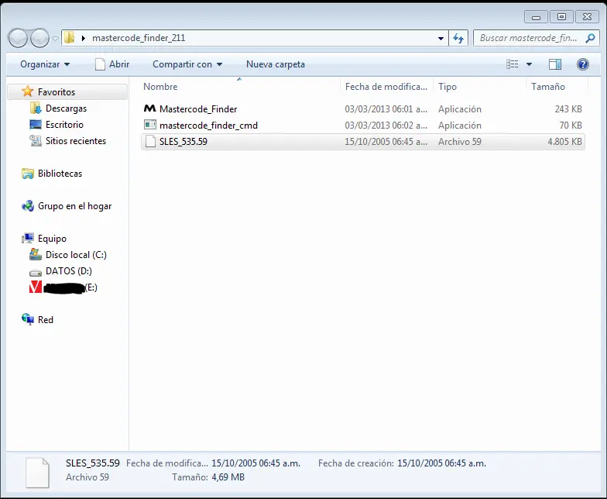Click the Bibliotecas libraries icon
Image resolution: width=607 pixels, height=499 pixels.
(28, 174)
